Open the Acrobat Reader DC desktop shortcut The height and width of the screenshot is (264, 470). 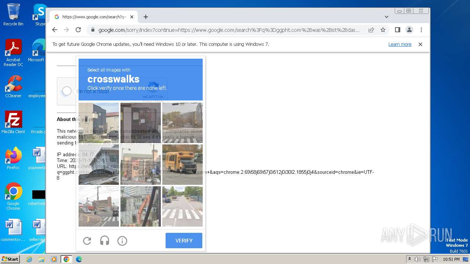tap(13, 53)
